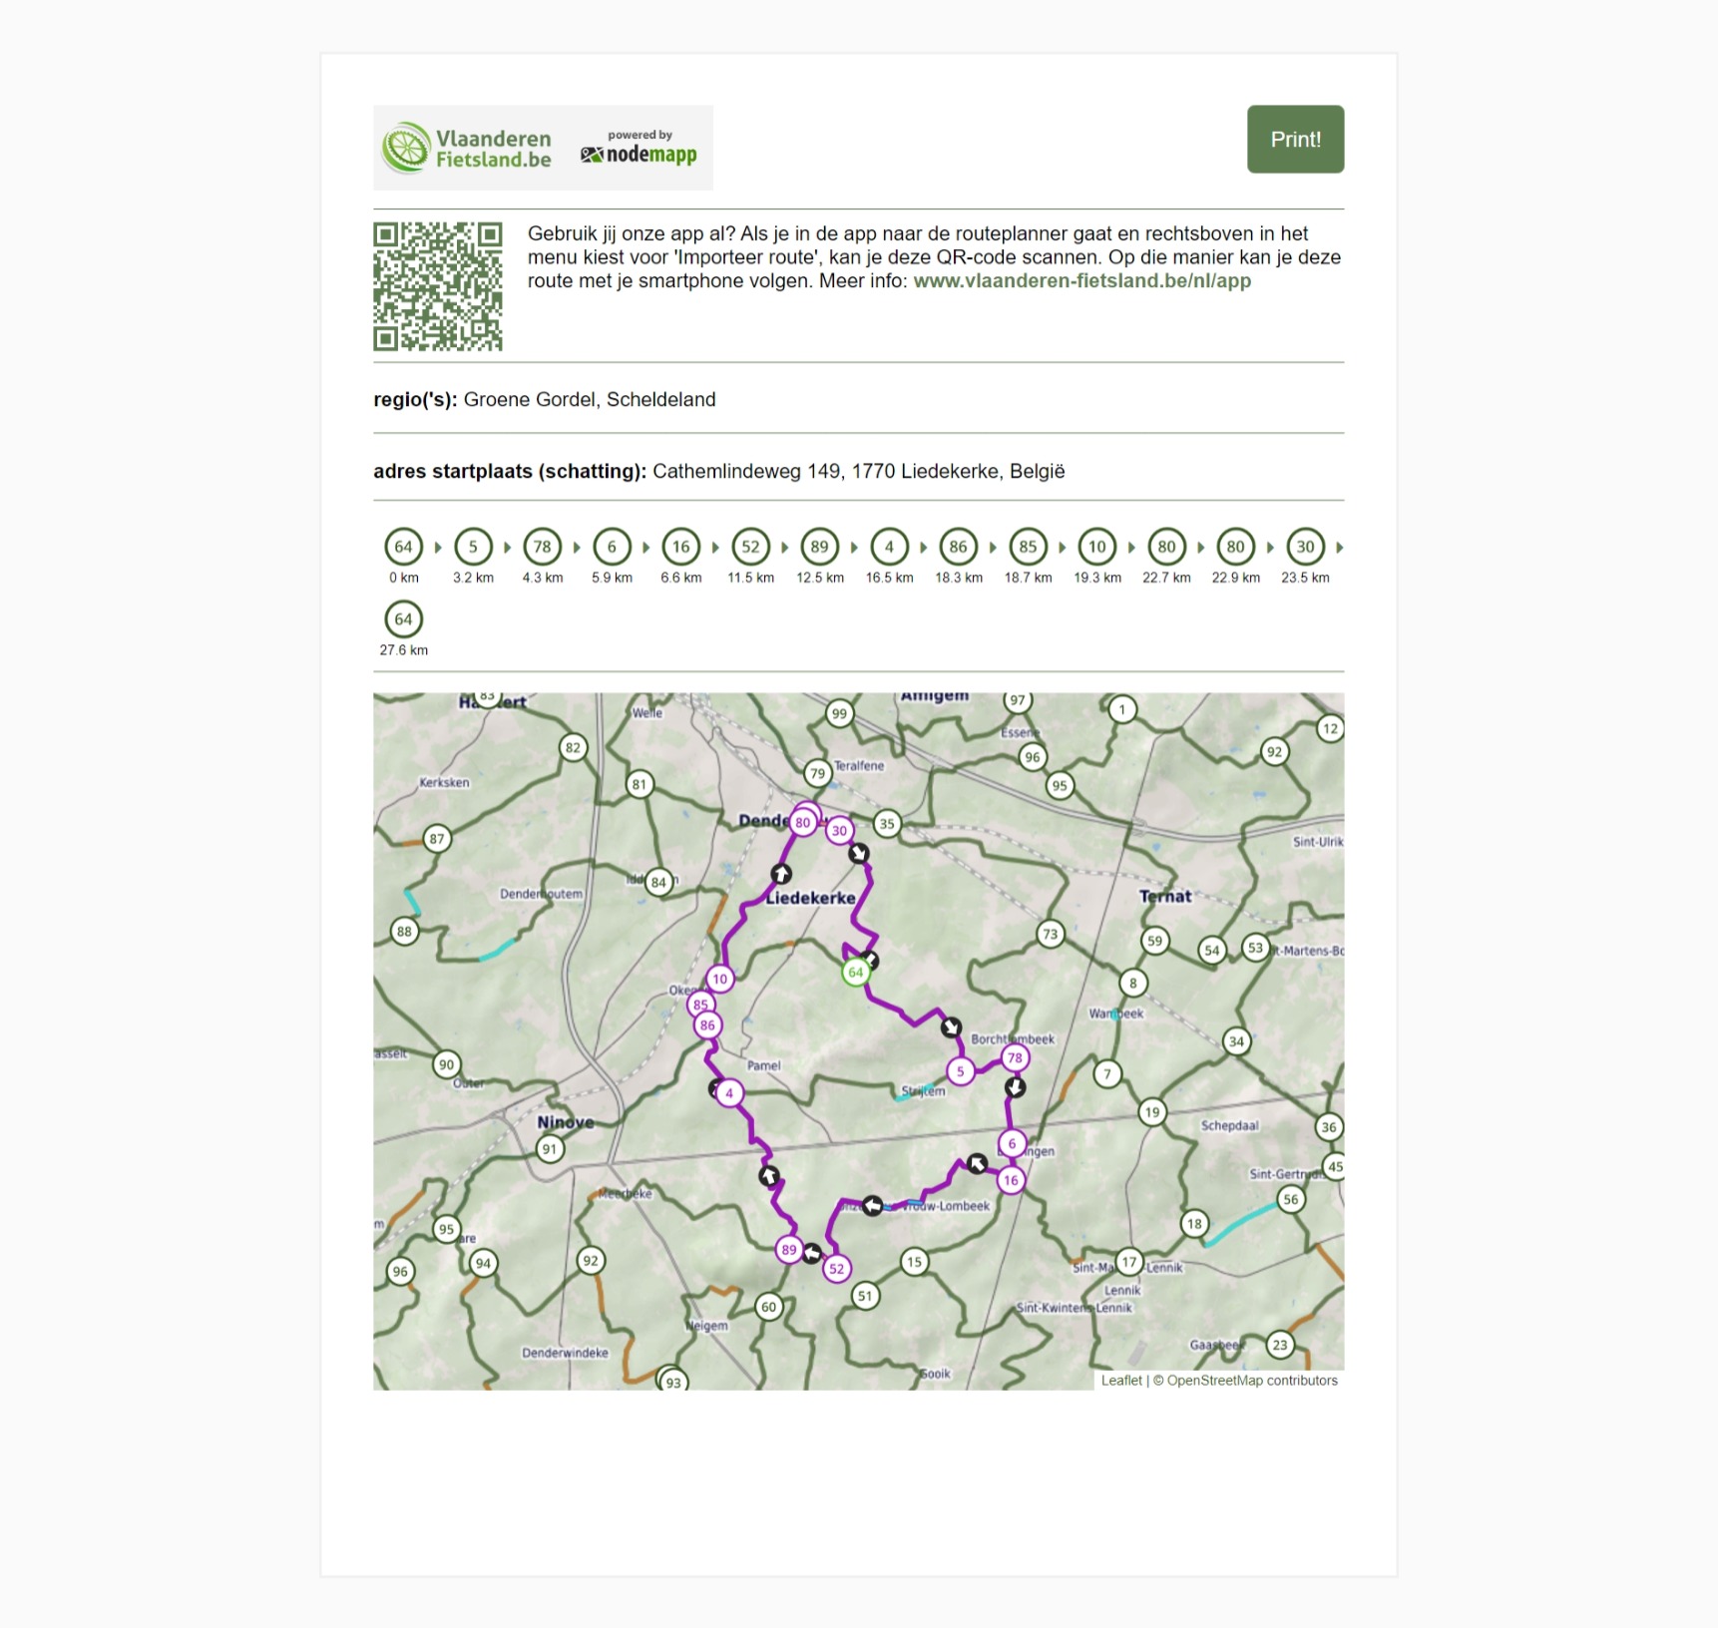The image size is (1718, 1628).
Task: Open the vlaanderen-fietsland.be/nl/app link
Action: (x=1081, y=280)
